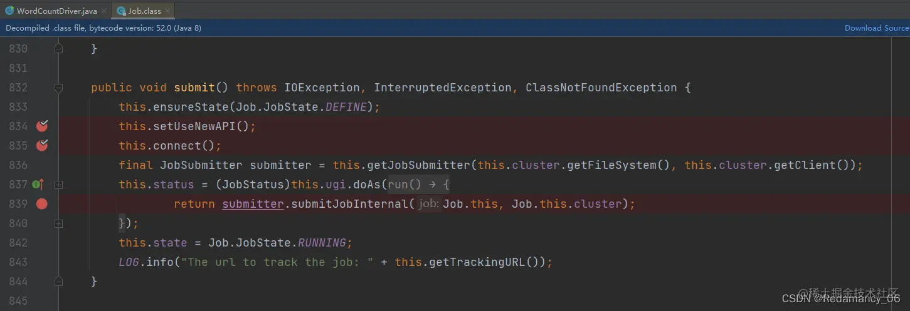The image size is (910, 311).
Task: Close the WordCountDriver.java tab
Action: click(104, 11)
